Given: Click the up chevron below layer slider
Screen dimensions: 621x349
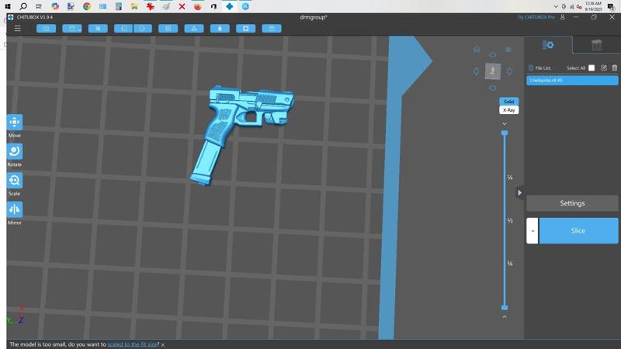Looking at the screenshot, I should click(505, 316).
